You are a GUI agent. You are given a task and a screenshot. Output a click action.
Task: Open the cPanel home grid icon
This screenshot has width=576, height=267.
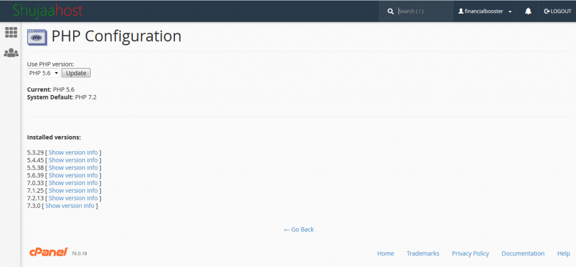pos(11,32)
